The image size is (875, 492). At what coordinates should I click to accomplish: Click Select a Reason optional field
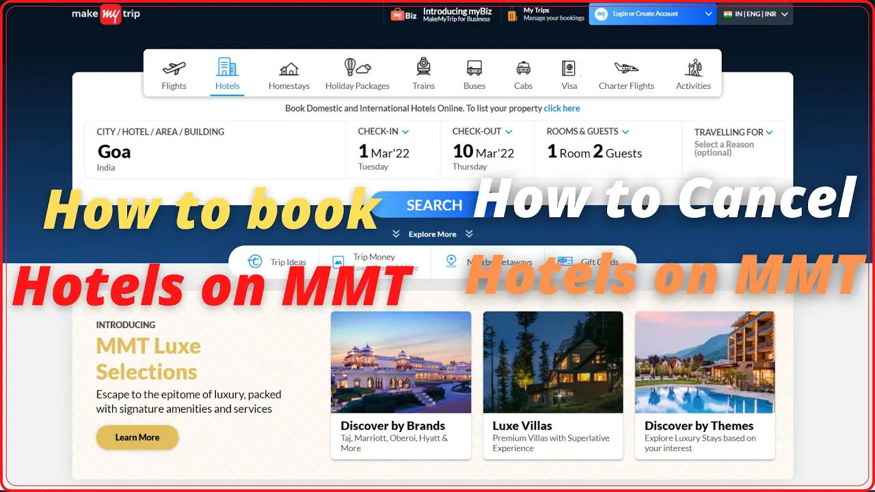[724, 148]
